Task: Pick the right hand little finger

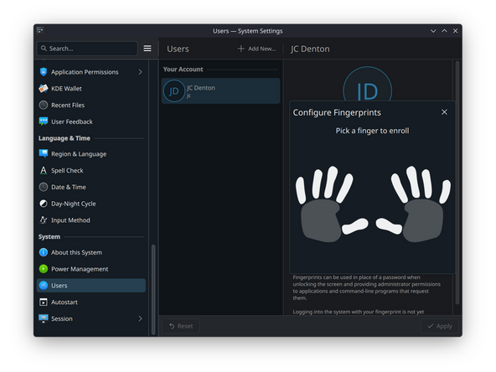Action: [x=445, y=191]
